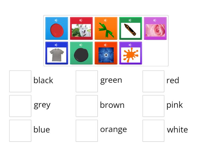Click the speaker icon on the rose tile

coord(155,20)
